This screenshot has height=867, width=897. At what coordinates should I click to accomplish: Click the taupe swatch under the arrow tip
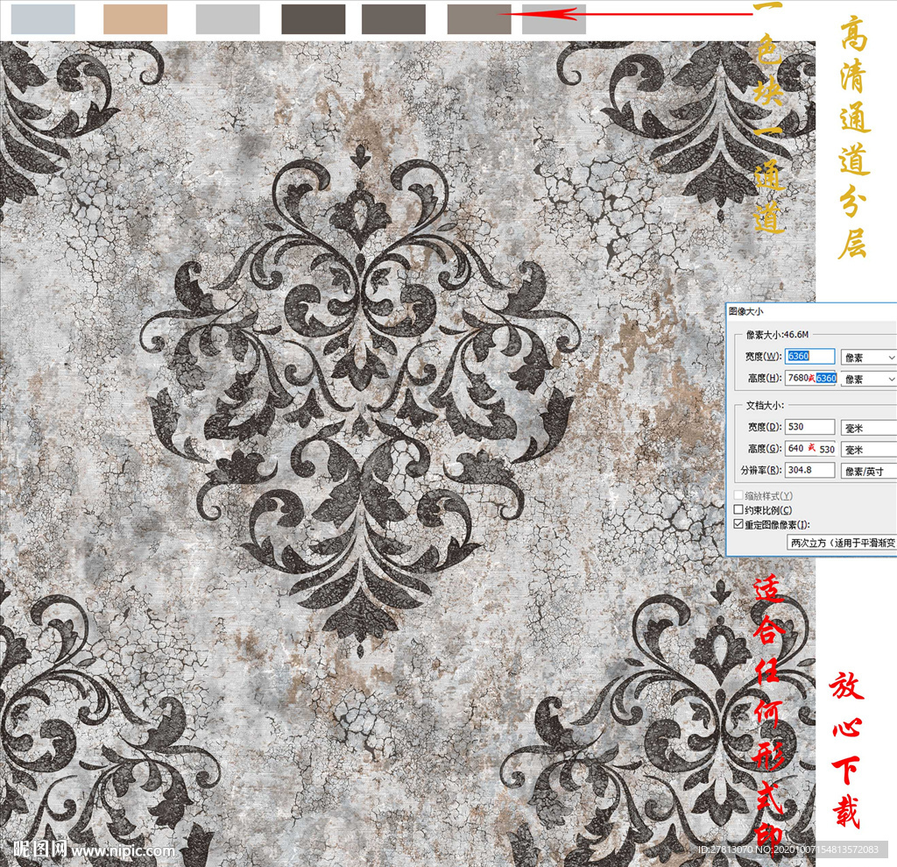479,19
